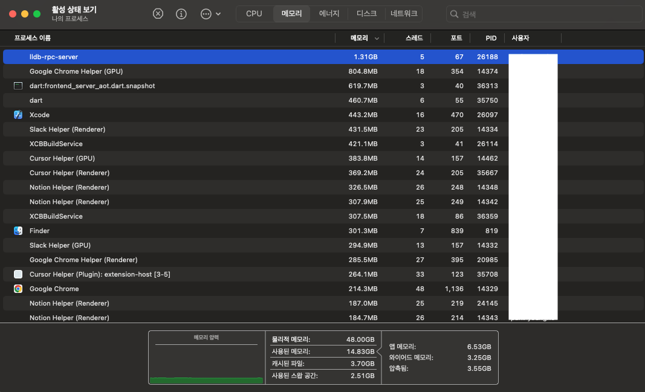The image size is (645, 392).
Task: Select Notion Helper (Renderer) using 187.0MB
Action: point(323,303)
